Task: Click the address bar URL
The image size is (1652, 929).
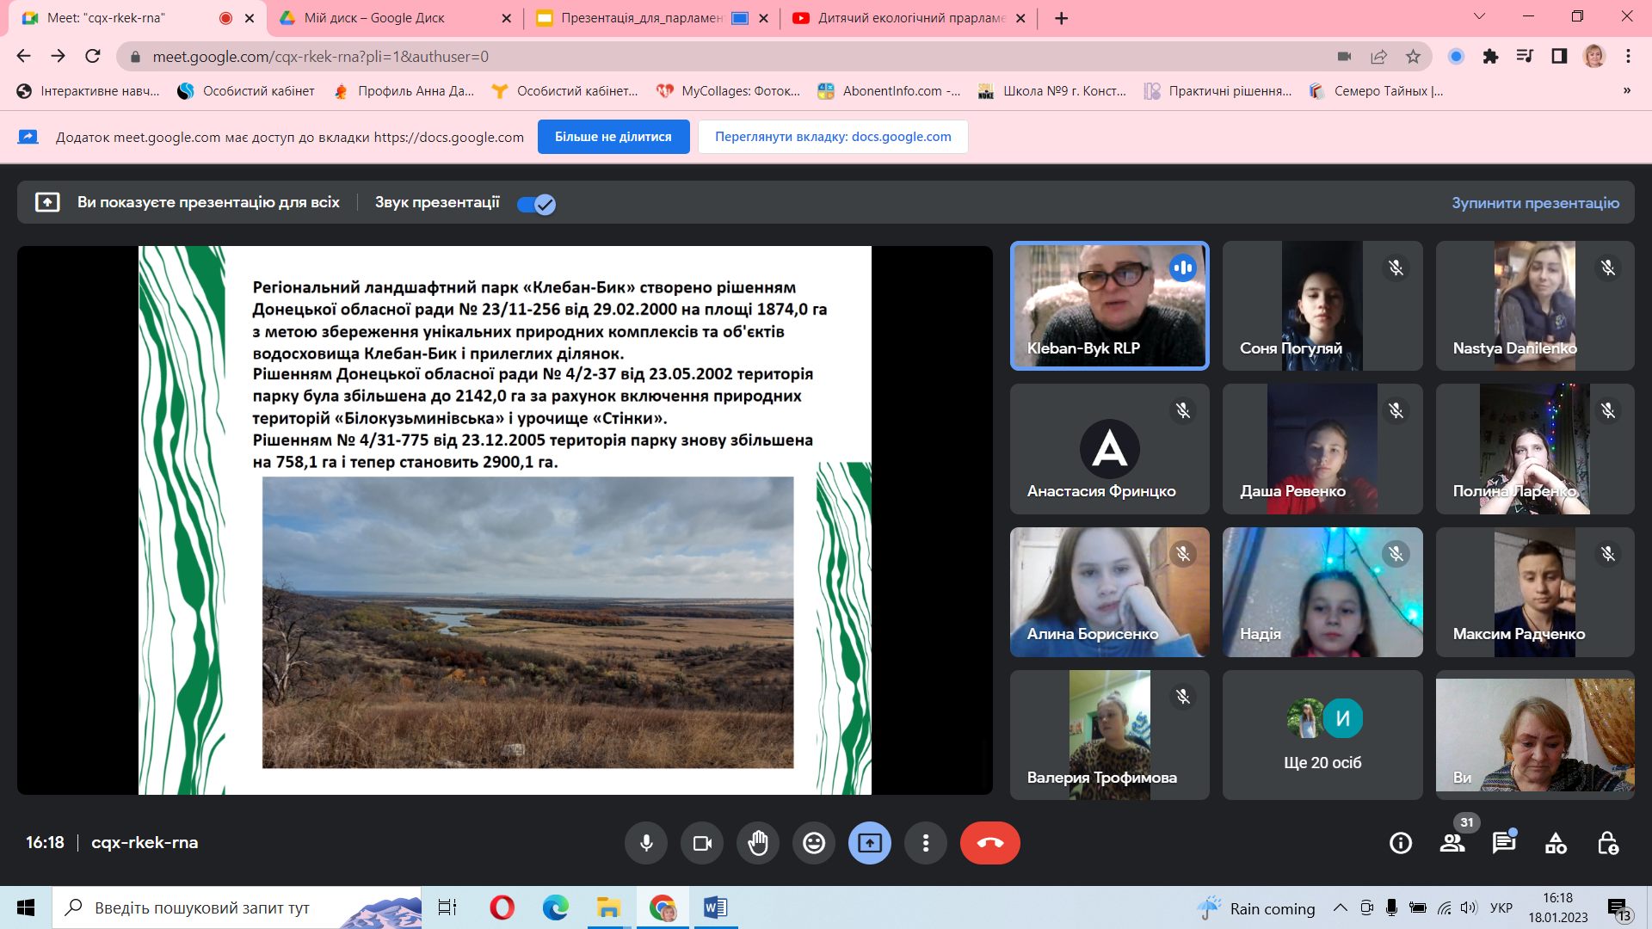Action: pyautogui.click(x=320, y=57)
